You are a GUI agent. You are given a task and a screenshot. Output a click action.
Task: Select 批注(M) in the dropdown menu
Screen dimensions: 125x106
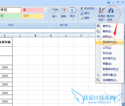109,53
